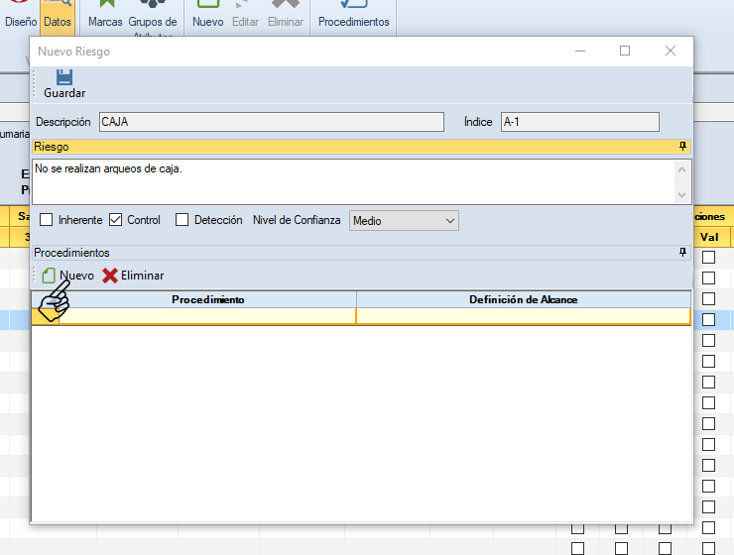Pin the Riesgo panel

click(682, 147)
